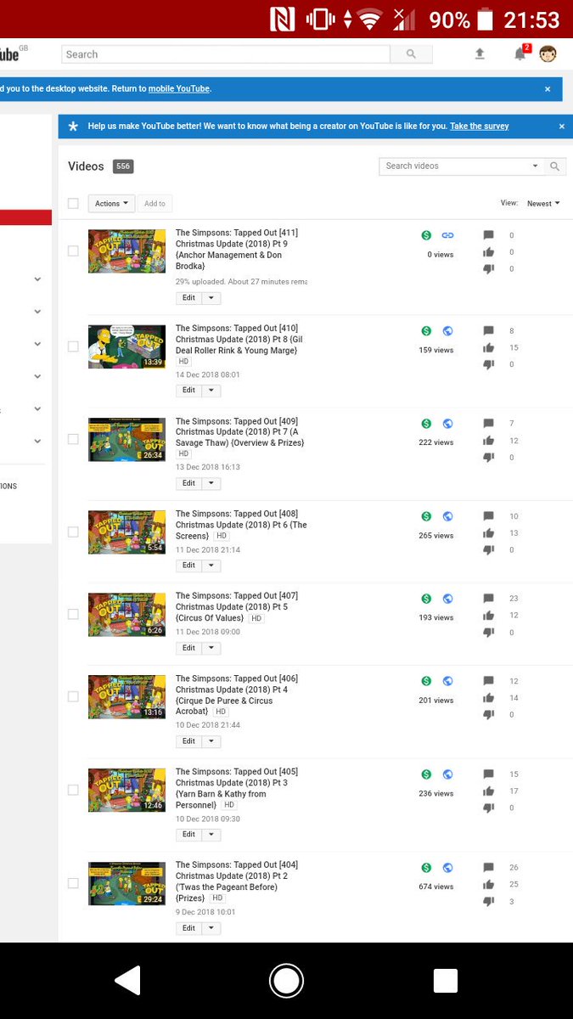Follow the mobile YouTube link
Screen dimensions: 573x1019
[179, 89]
